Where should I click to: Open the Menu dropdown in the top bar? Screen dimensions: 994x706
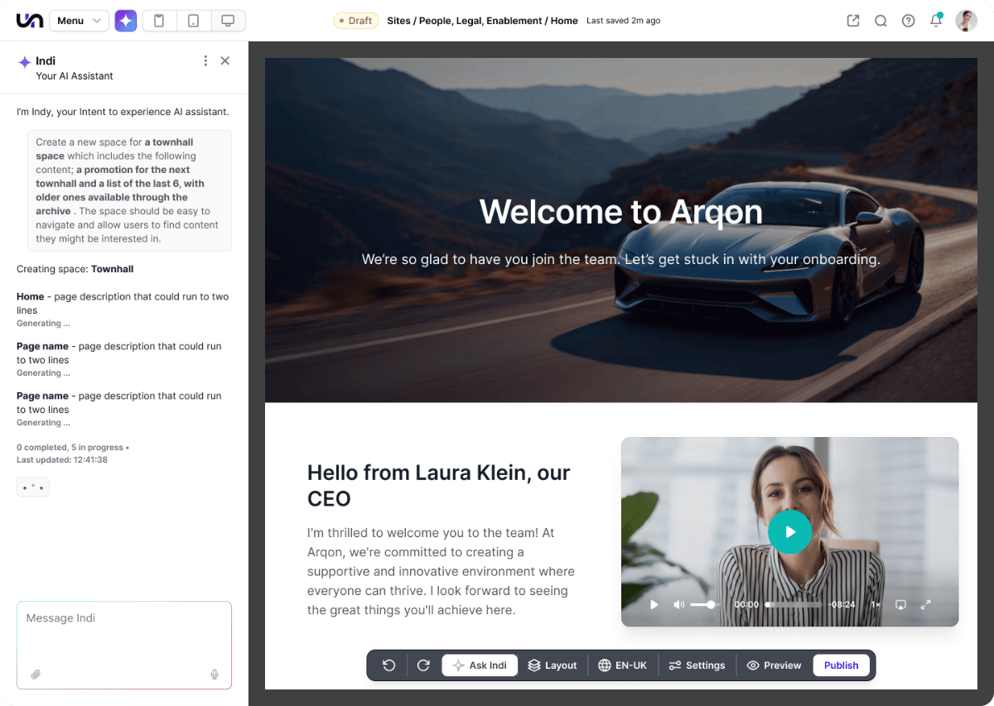point(79,20)
